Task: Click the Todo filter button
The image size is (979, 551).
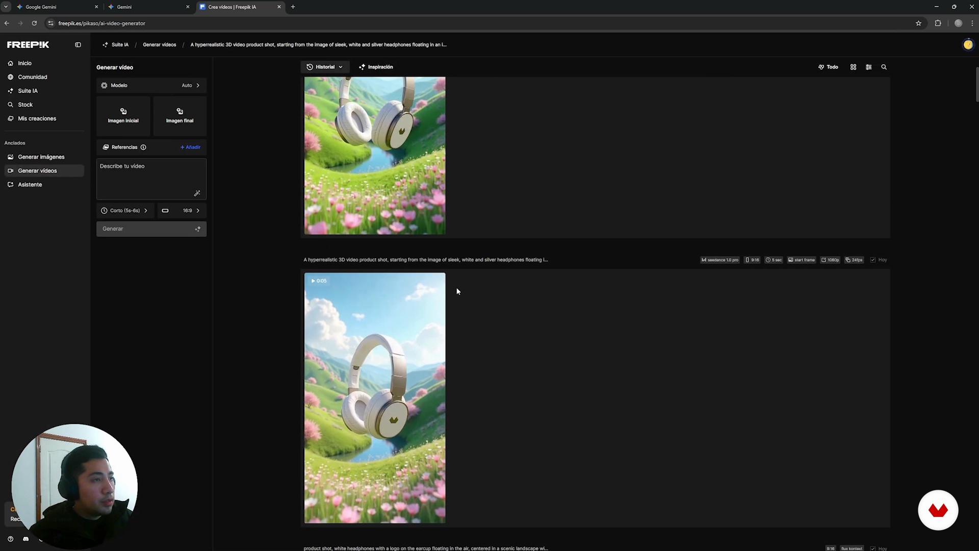Action: pyautogui.click(x=828, y=67)
